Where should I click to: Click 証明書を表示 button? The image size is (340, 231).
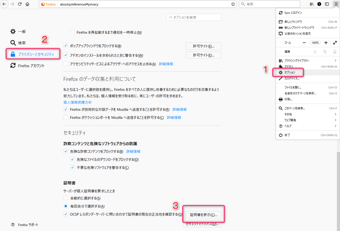click(204, 215)
